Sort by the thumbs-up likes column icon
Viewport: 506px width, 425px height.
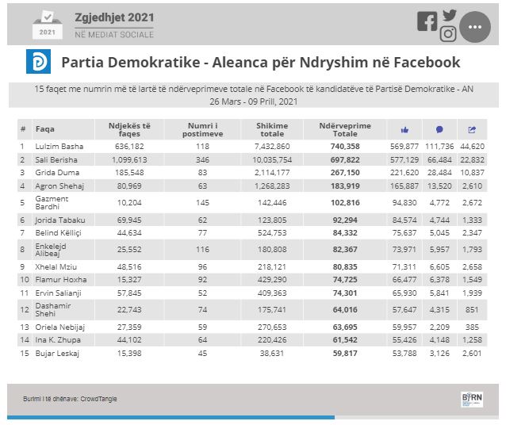pos(404,129)
